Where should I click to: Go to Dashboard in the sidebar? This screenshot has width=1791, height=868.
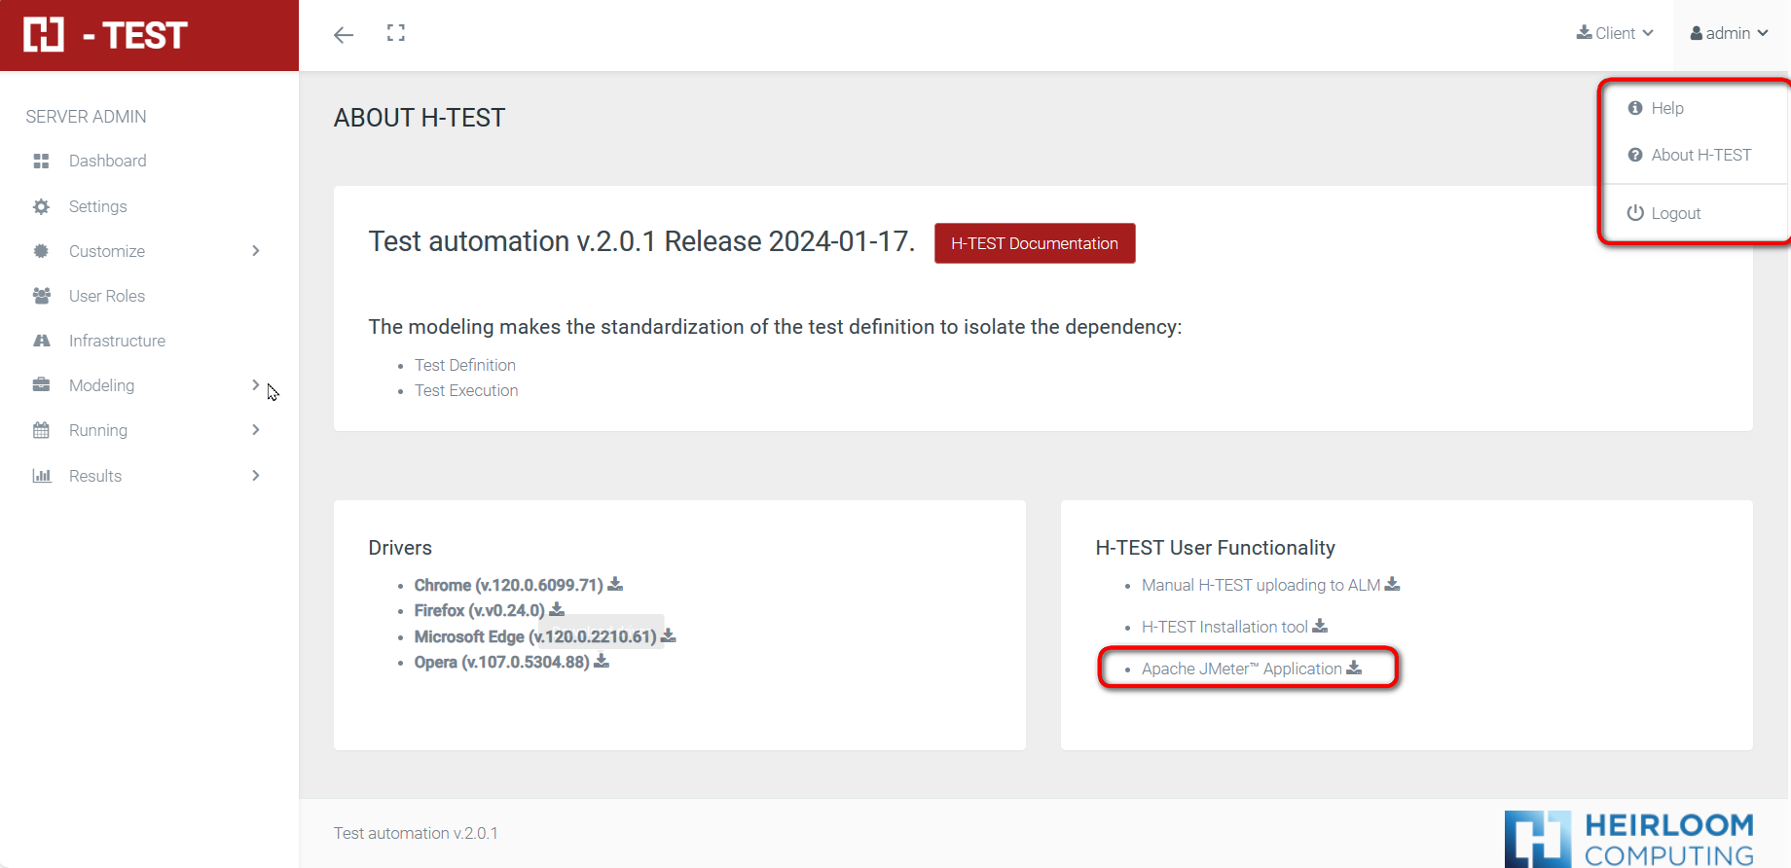tap(107, 161)
